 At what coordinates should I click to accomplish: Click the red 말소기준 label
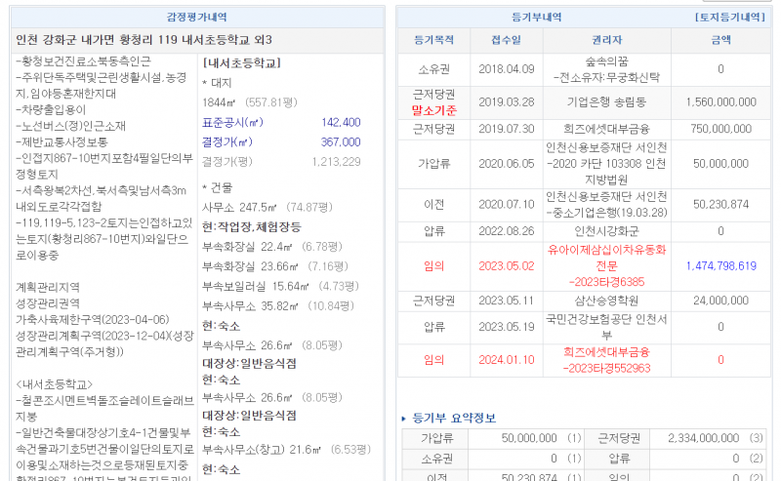pyautogui.click(x=434, y=110)
